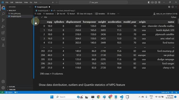Open the Testing flask view
179x100 pixels.
pos(3,45)
